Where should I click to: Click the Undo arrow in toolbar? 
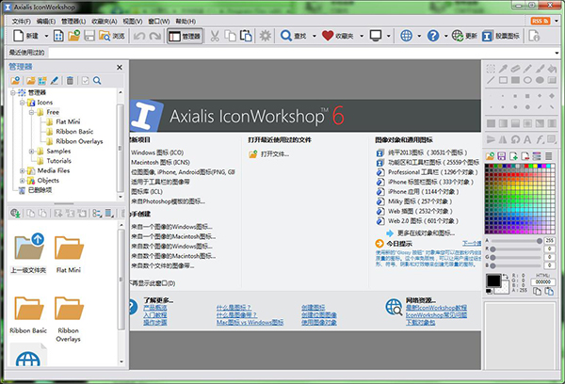139,36
